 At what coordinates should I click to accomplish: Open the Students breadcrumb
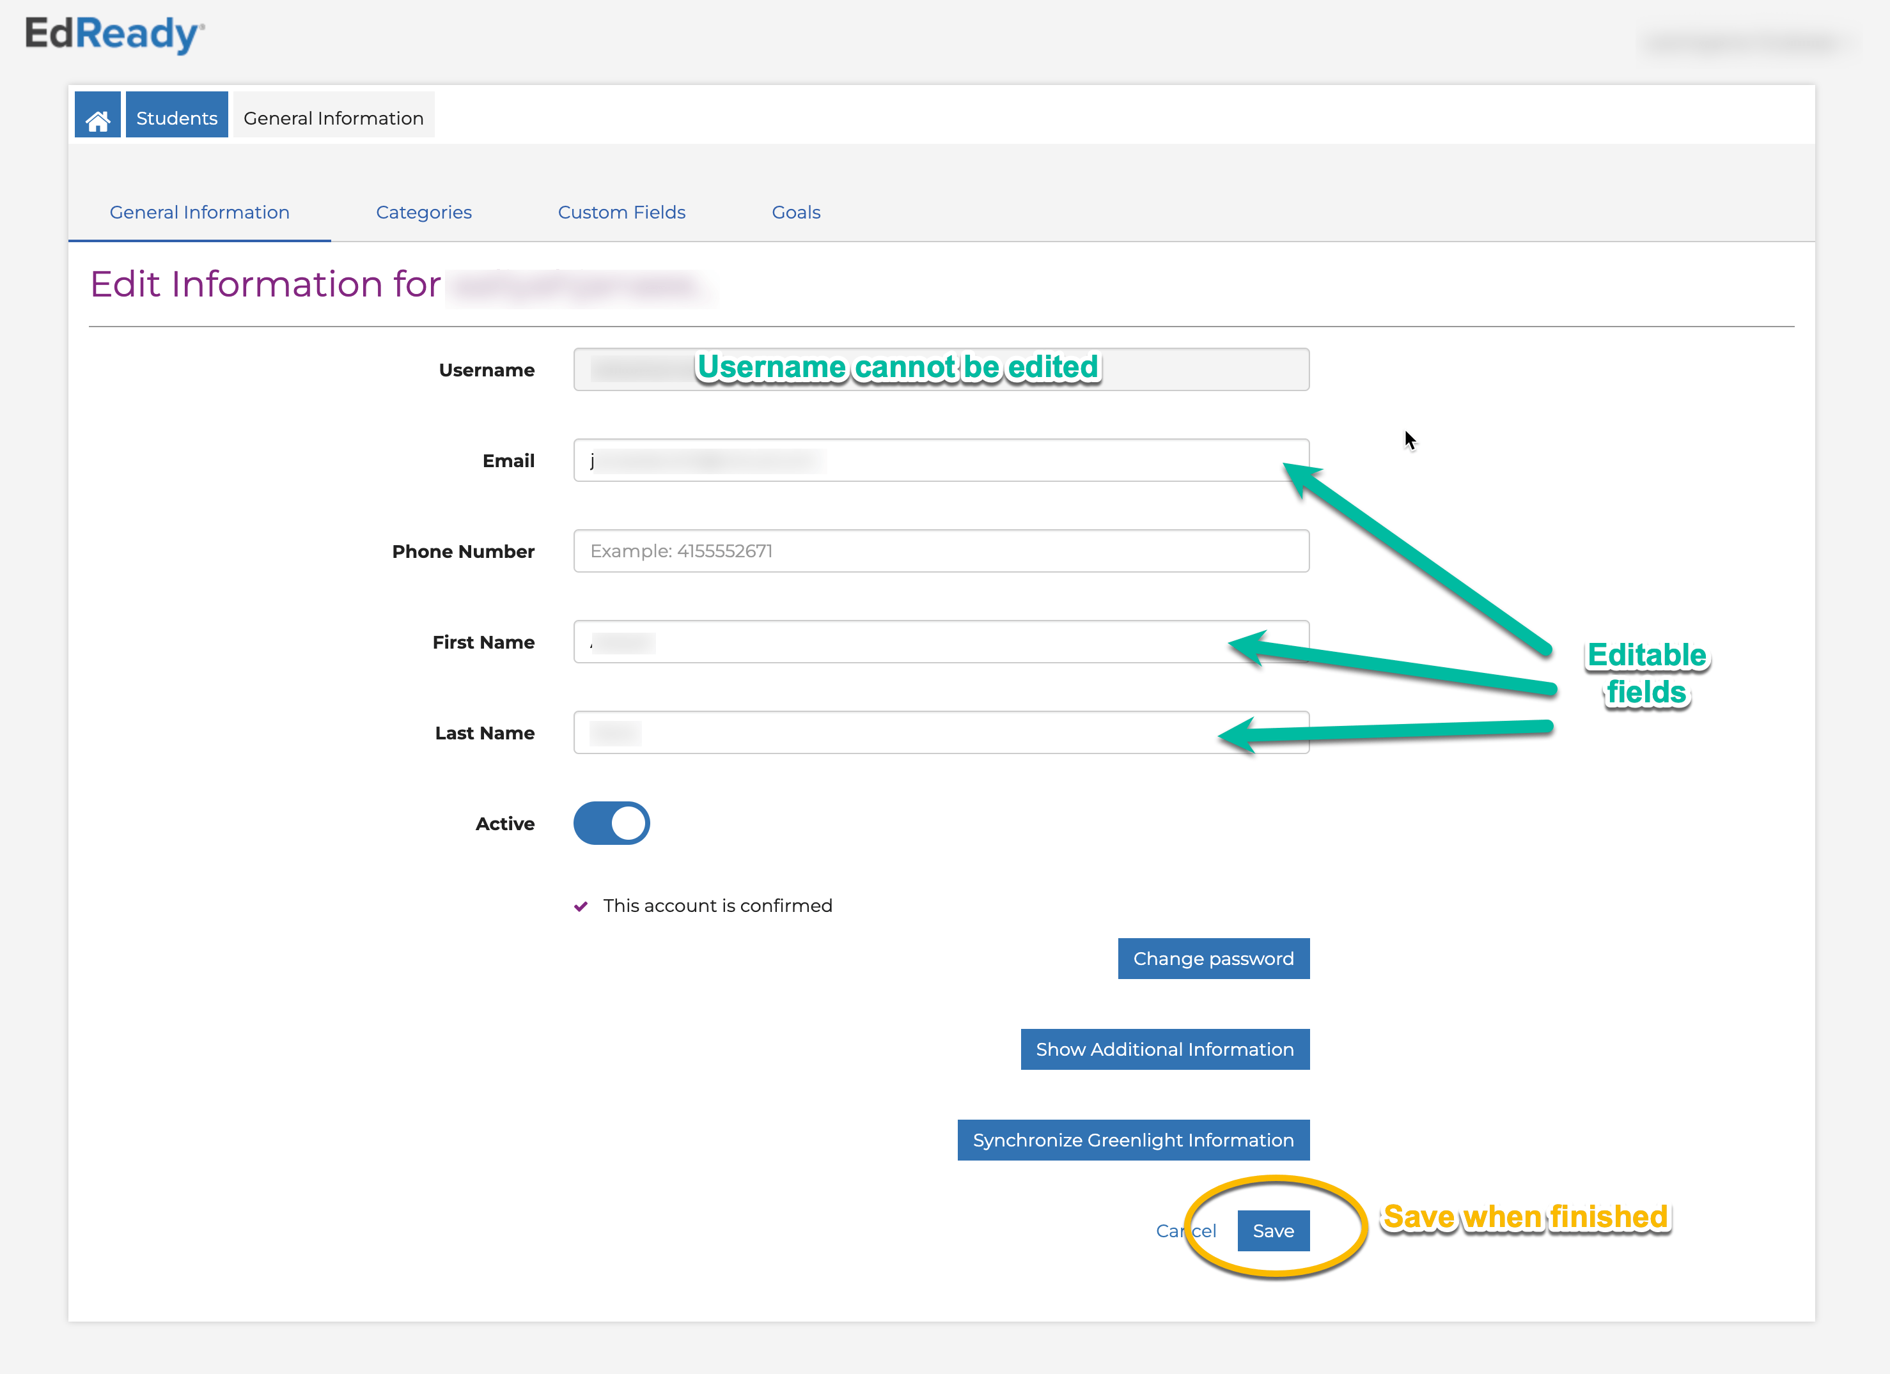pyautogui.click(x=176, y=118)
